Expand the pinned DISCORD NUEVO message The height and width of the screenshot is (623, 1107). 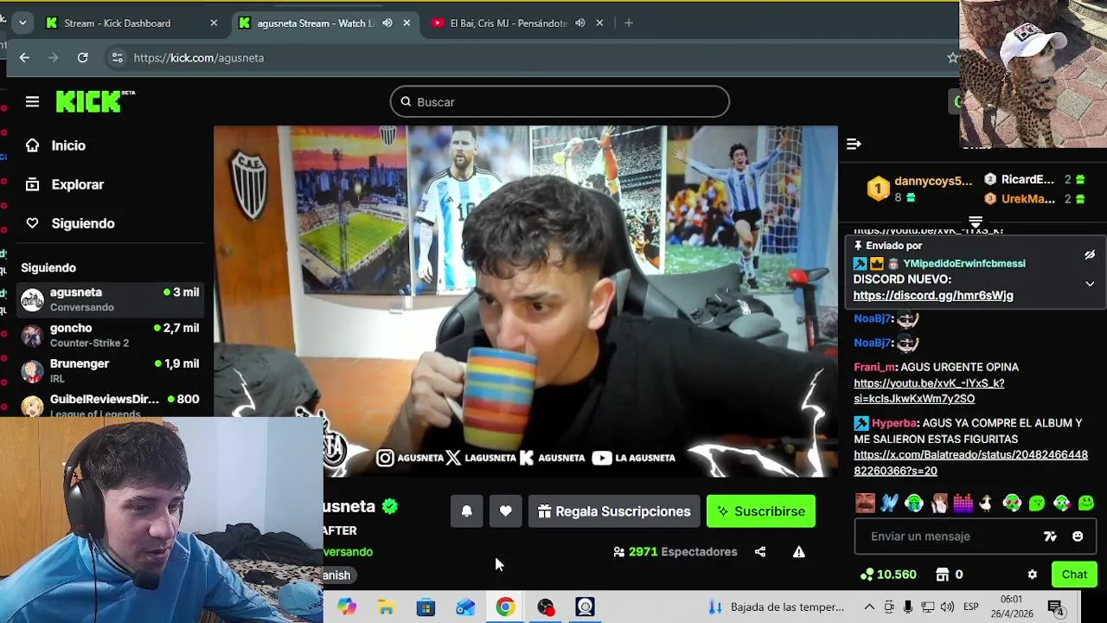coord(1090,284)
